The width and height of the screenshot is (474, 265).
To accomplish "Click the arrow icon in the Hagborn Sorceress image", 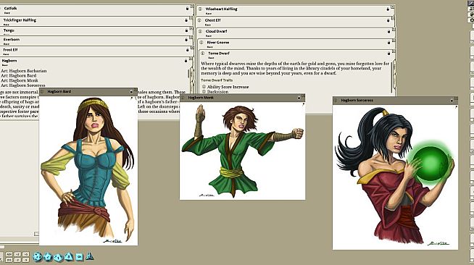I will 456,107.
